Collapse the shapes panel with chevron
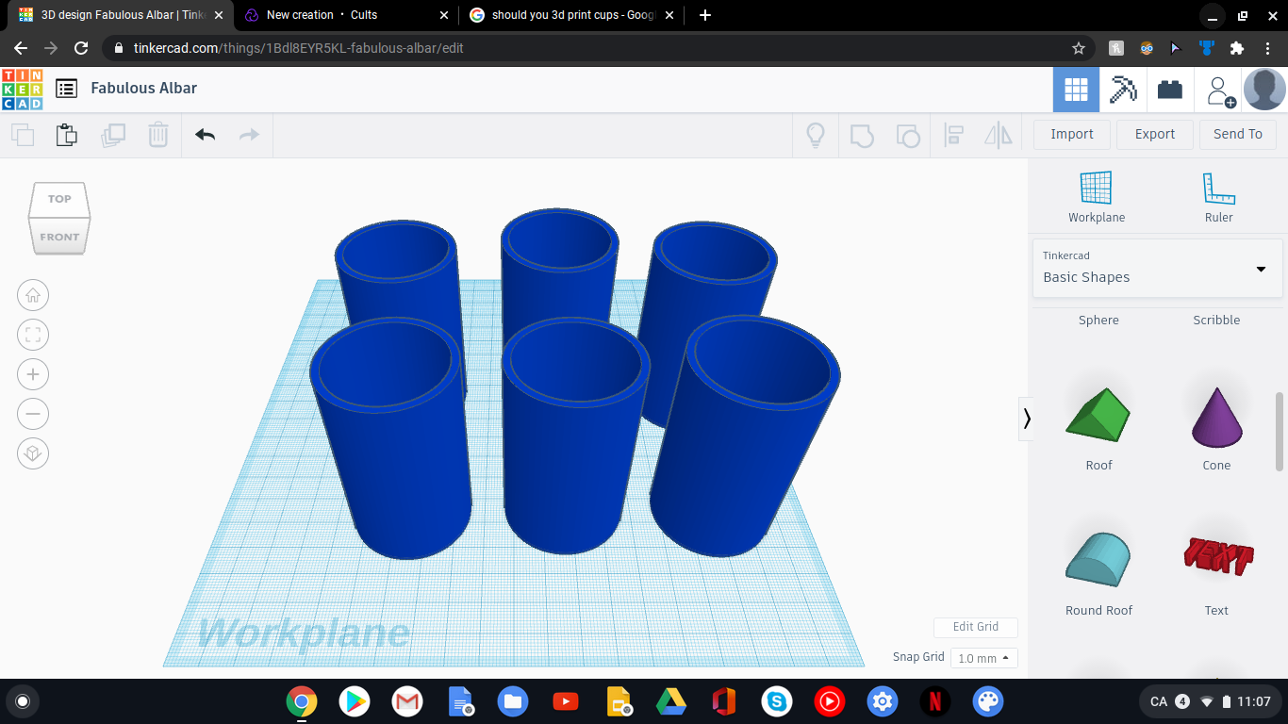 1027,419
